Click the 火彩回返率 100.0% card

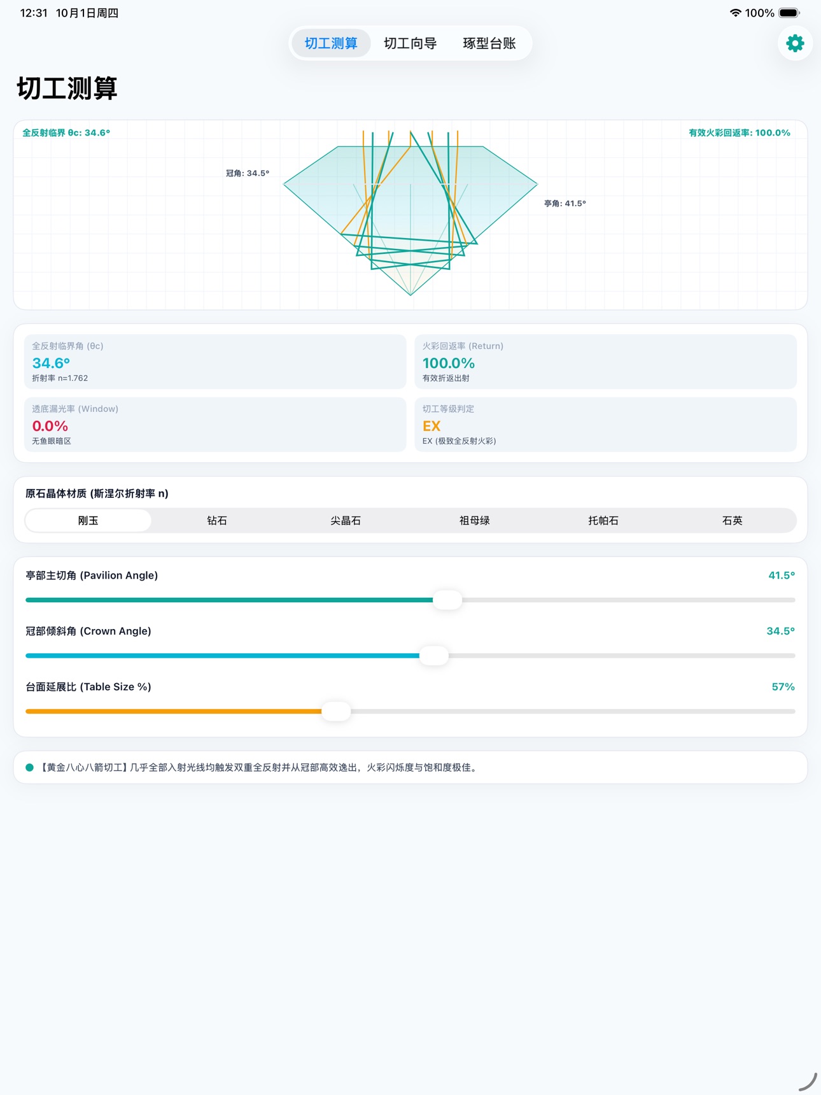point(605,362)
